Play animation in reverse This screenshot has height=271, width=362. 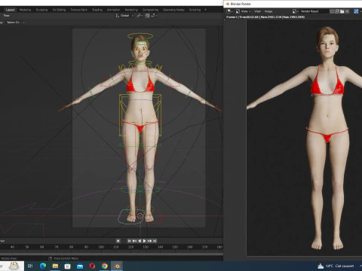pyautogui.click(x=140, y=241)
